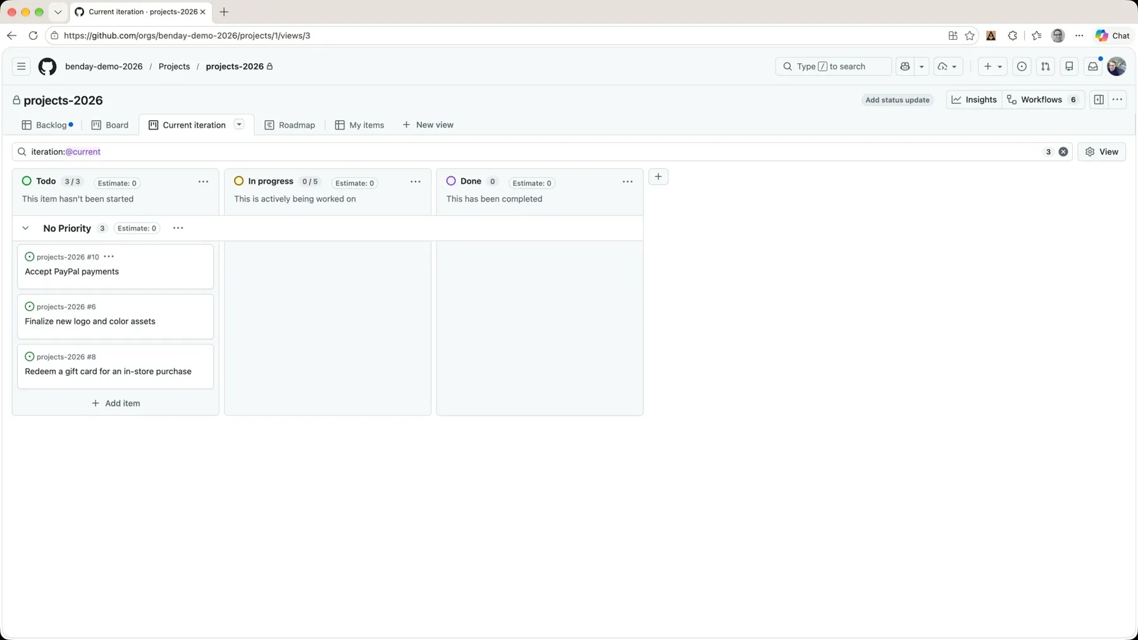Expand the Copilot dropdown arrow
The image size is (1138, 640).
click(922, 66)
